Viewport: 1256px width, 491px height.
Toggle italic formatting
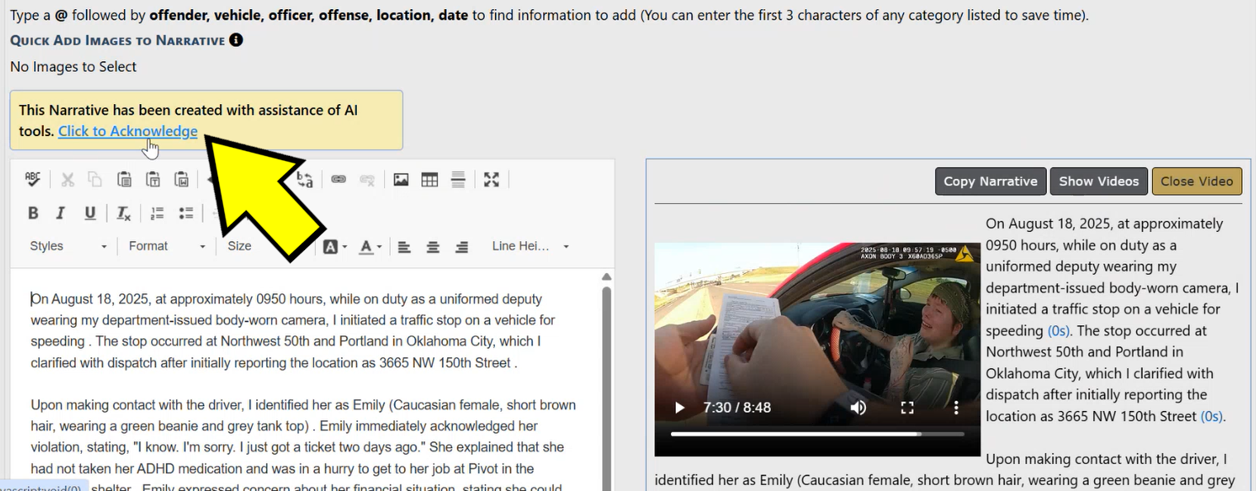coord(60,213)
